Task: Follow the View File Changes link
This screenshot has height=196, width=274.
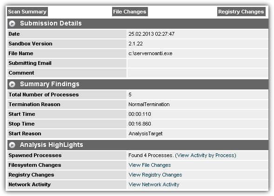Action: tap(150, 165)
